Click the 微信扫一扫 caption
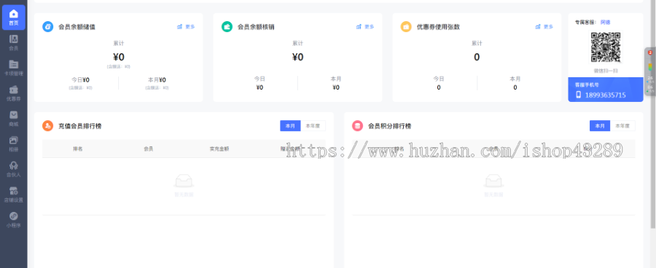 606,71
